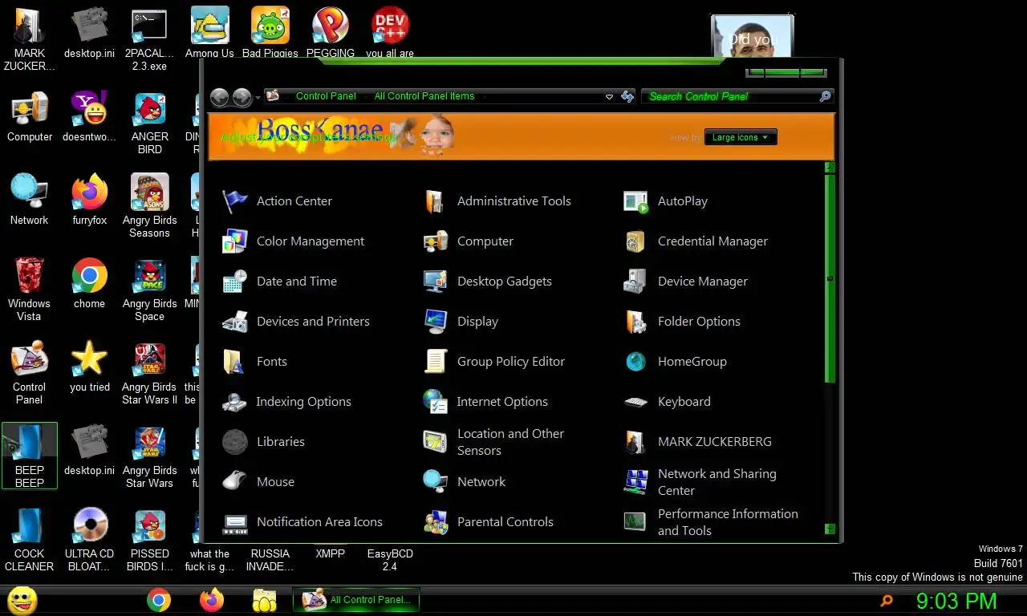
Task: Go forward with the Forward arrow button
Action: point(242,97)
